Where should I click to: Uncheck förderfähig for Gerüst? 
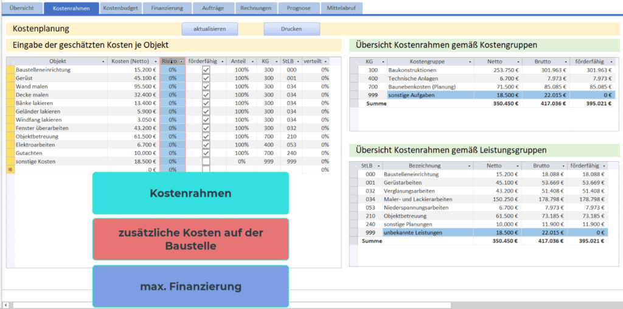point(206,78)
